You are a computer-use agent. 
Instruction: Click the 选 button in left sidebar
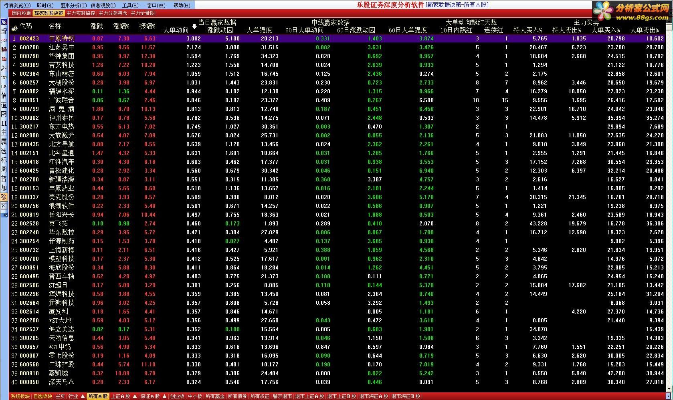coord(4,151)
